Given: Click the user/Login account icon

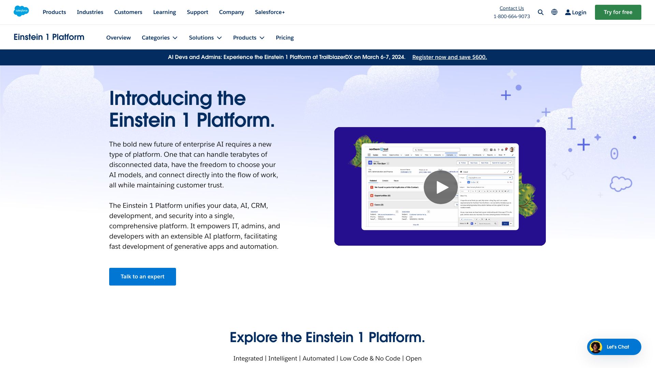Looking at the screenshot, I should (567, 12).
